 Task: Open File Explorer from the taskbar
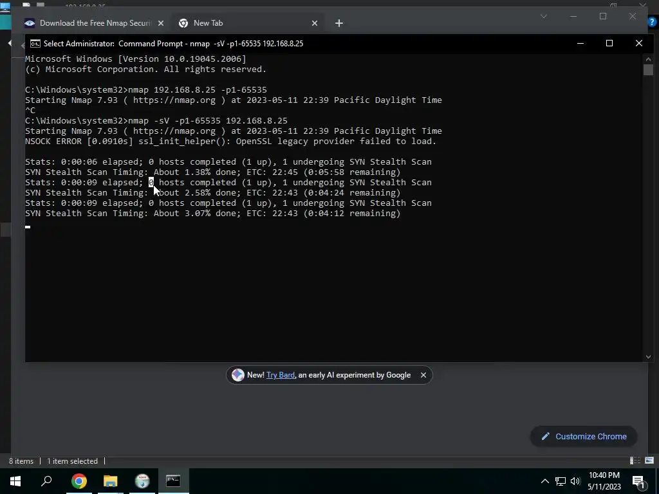(x=111, y=481)
